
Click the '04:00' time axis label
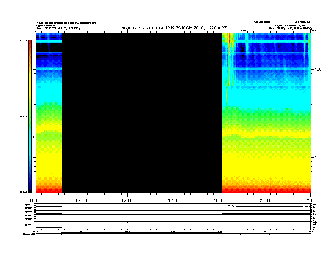82,201
